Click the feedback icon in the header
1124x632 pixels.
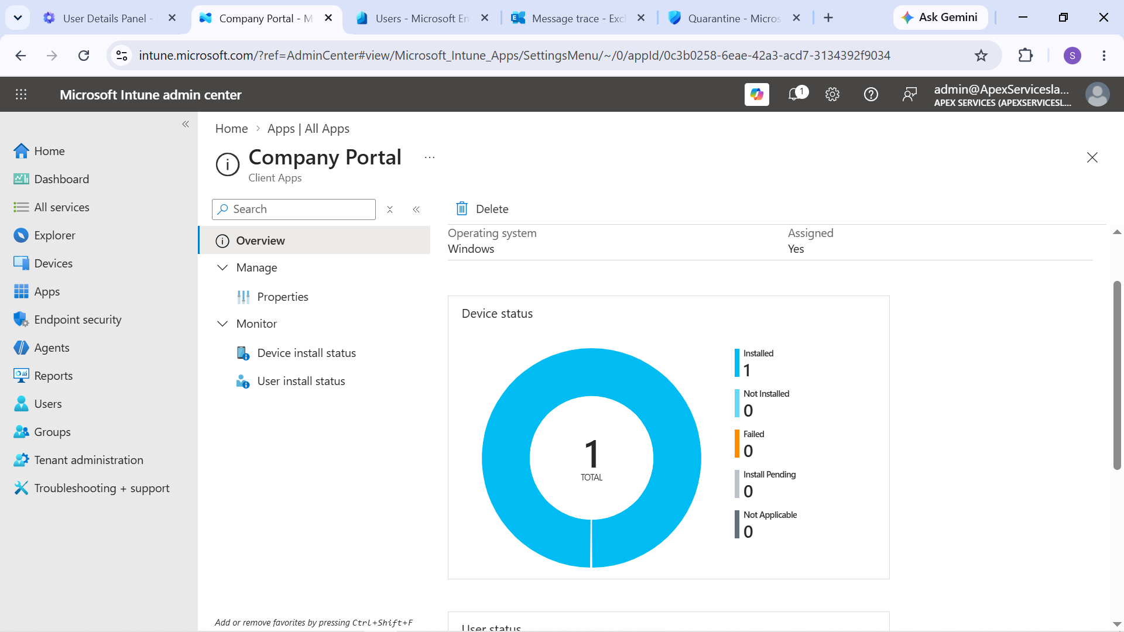click(909, 94)
